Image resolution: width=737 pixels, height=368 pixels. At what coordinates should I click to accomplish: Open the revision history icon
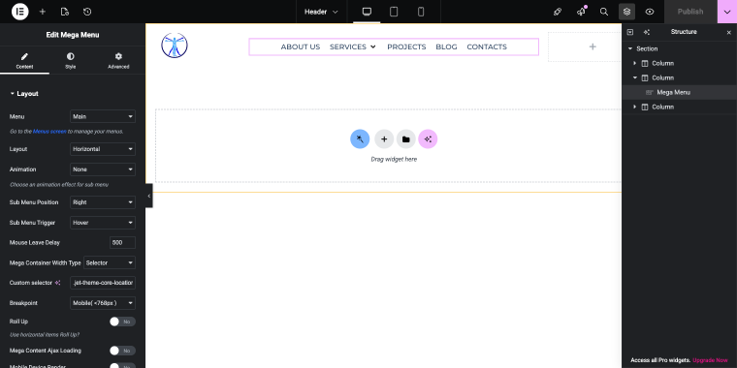(87, 12)
